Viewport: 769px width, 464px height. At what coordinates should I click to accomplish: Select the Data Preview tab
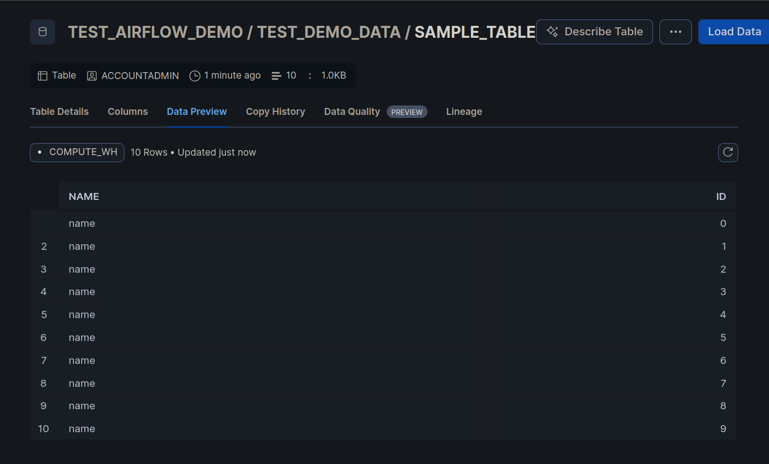(197, 112)
